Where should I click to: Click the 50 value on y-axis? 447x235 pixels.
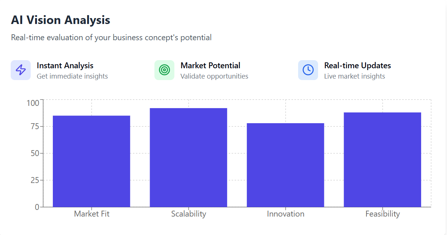(x=35, y=153)
